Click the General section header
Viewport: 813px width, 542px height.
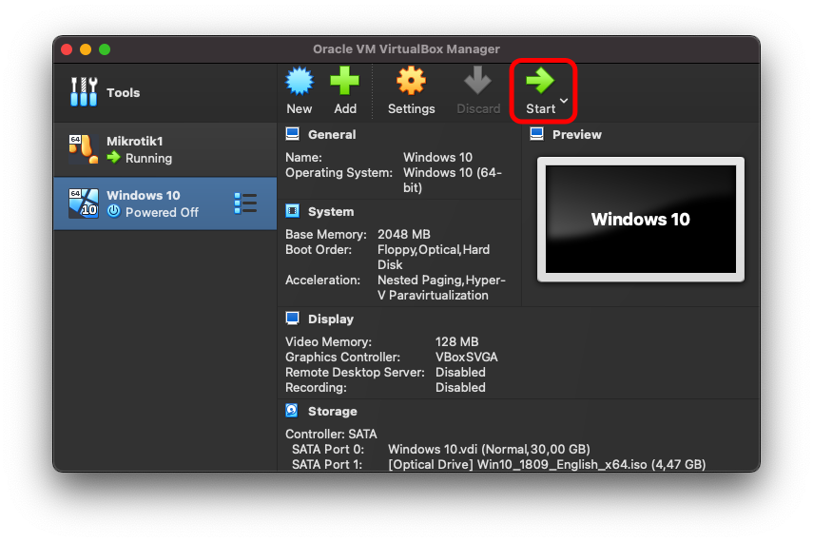pos(331,135)
